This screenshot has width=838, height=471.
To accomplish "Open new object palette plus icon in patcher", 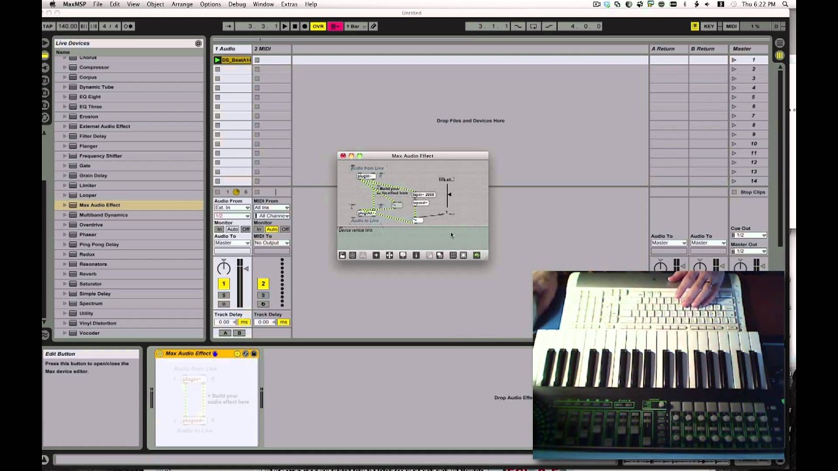I will (376, 255).
